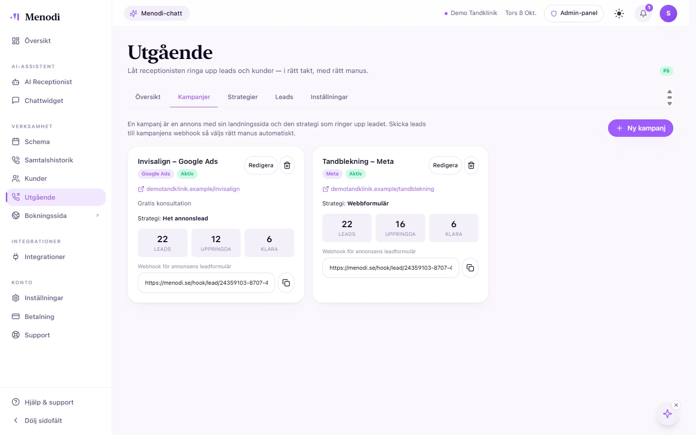
Task: Open Menodi-chatt from the top bar
Action: tap(157, 14)
